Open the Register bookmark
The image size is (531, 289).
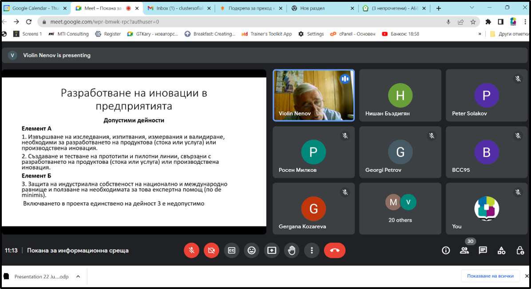click(108, 34)
